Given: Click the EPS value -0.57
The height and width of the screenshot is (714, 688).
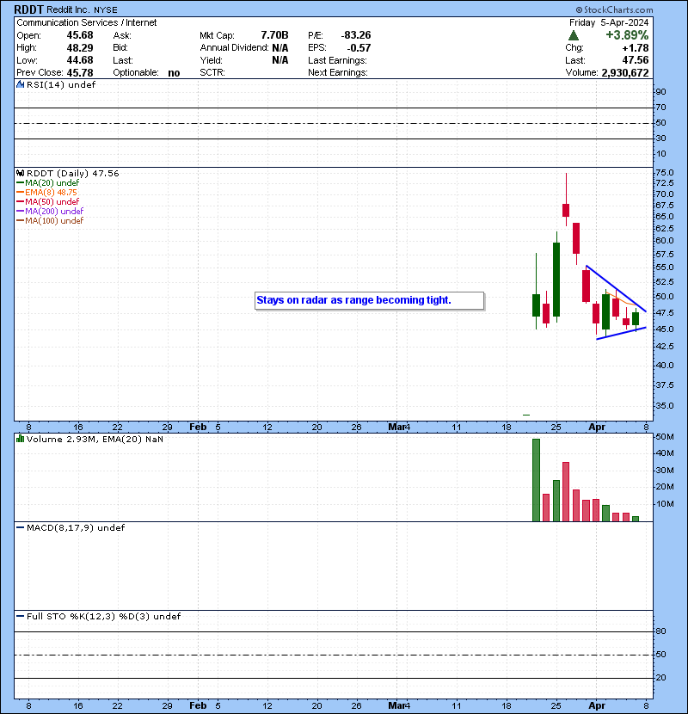Looking at the screenshot, I should pyautogui.click(x=359, y=48).
